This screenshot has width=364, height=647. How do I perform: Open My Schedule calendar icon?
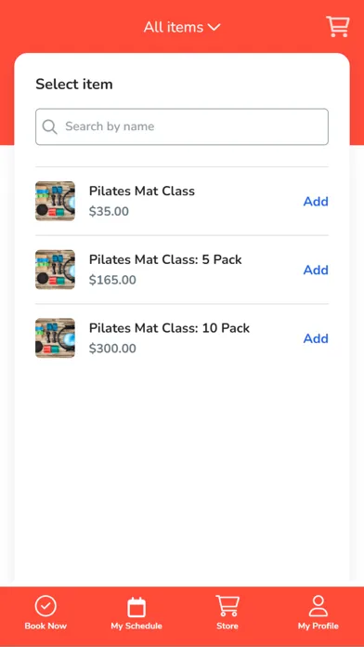pyautogui.click(x=136, y=607)
